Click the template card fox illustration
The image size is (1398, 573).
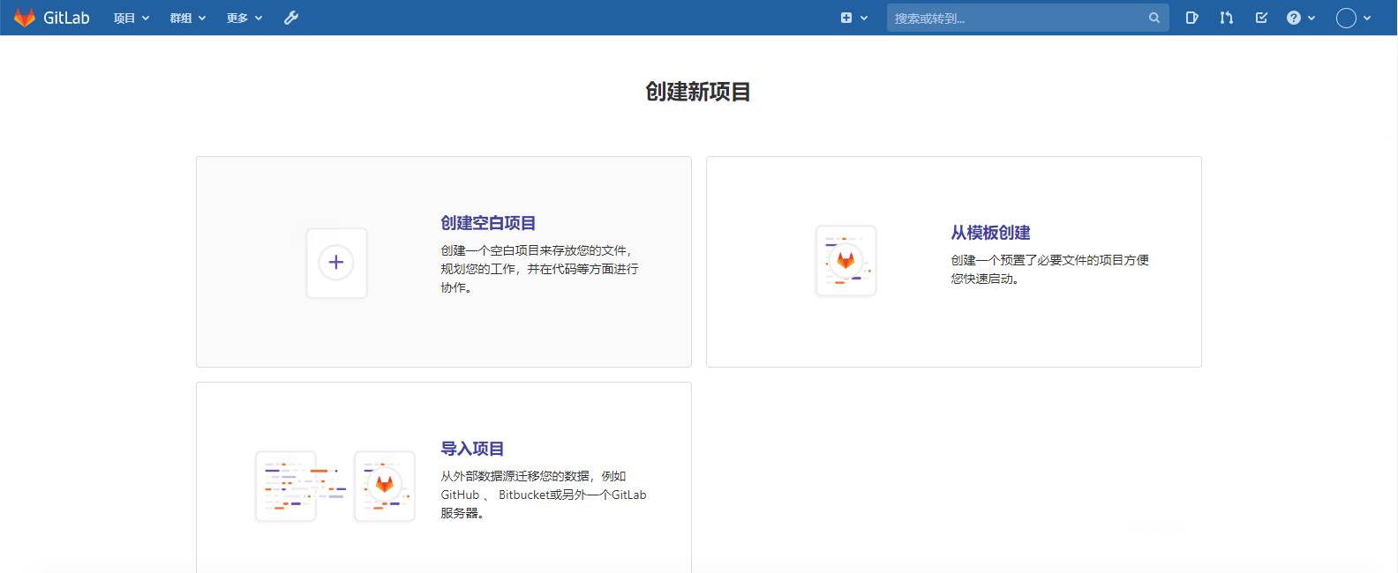tap(846, 261)
